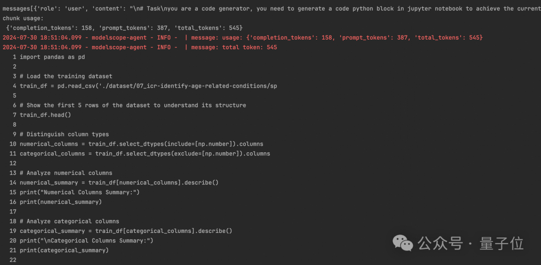Click the 'chunk usage:' output line
The image size is (541, 265).
click(x=23, y=18)
